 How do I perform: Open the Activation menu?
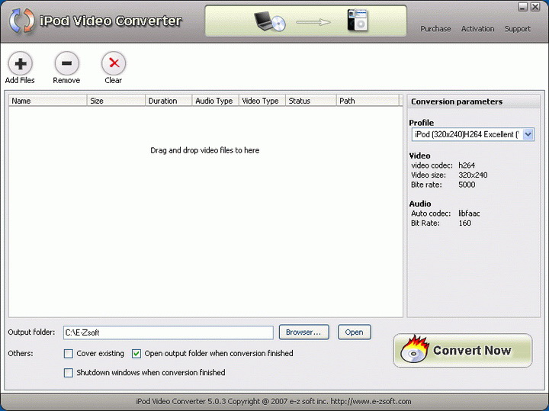477,29
